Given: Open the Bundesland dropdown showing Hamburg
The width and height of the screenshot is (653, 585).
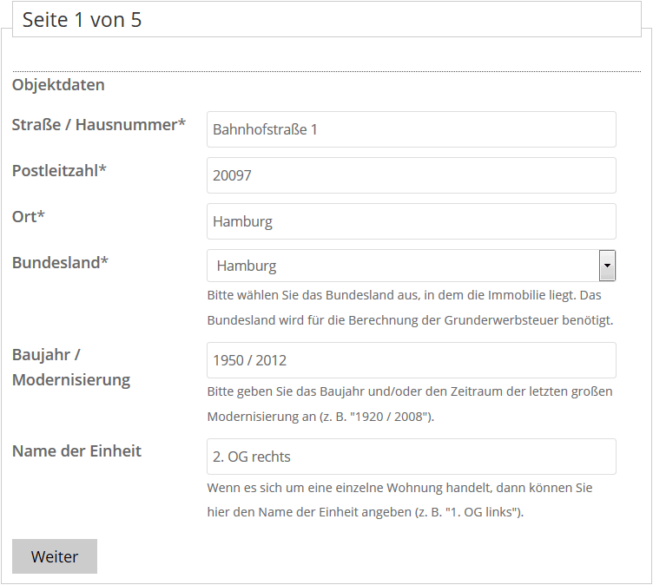Looking at the screenshot, I should [402, 266].
